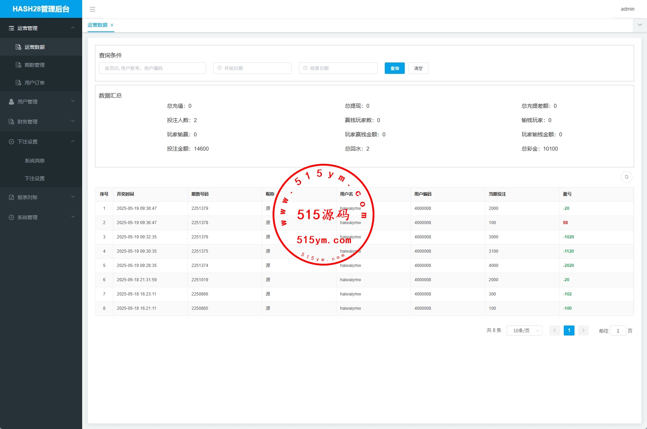Image resolution: width=647 pixels, height=429 pixels.
Task: Click the 报表对账 icon in sidebar
Action: (x=11, y=197)
